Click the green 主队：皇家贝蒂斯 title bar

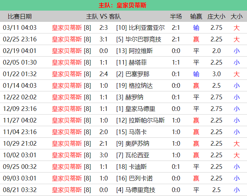(x=123, y=5)
